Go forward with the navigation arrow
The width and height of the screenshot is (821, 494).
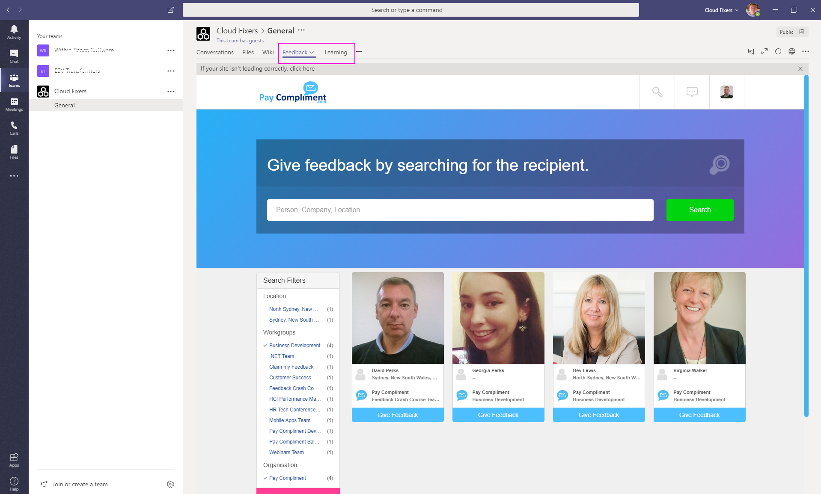(20, 10)
